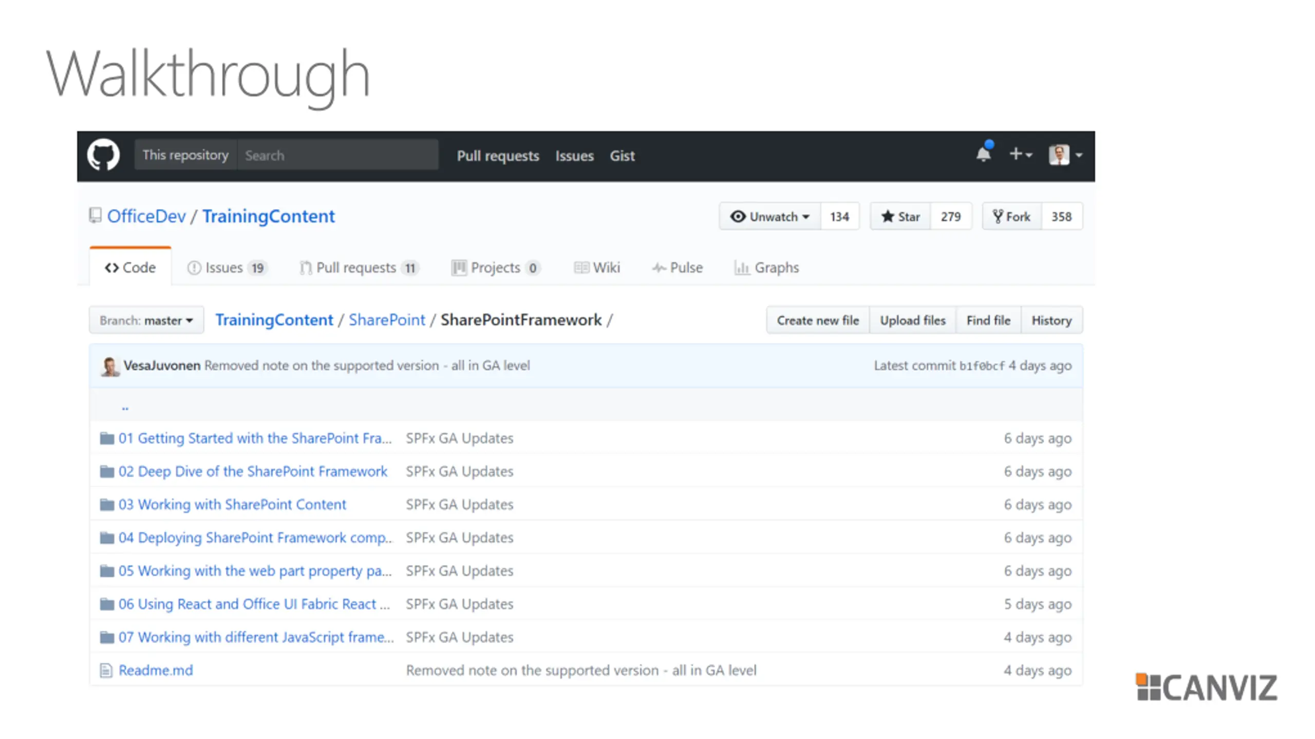Click Issues in the top navigation

click(574, 156)
